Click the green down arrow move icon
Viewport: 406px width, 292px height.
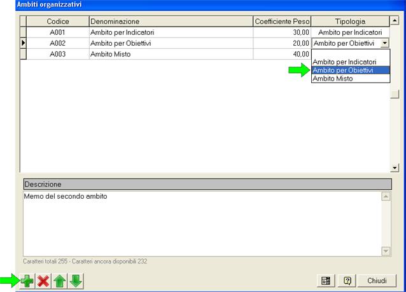(x=75, y=281)
